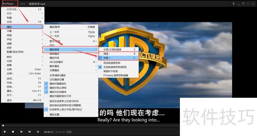257x136 pixels.
Task: Toggle 记忆播放位置 option
Action: 71,79
